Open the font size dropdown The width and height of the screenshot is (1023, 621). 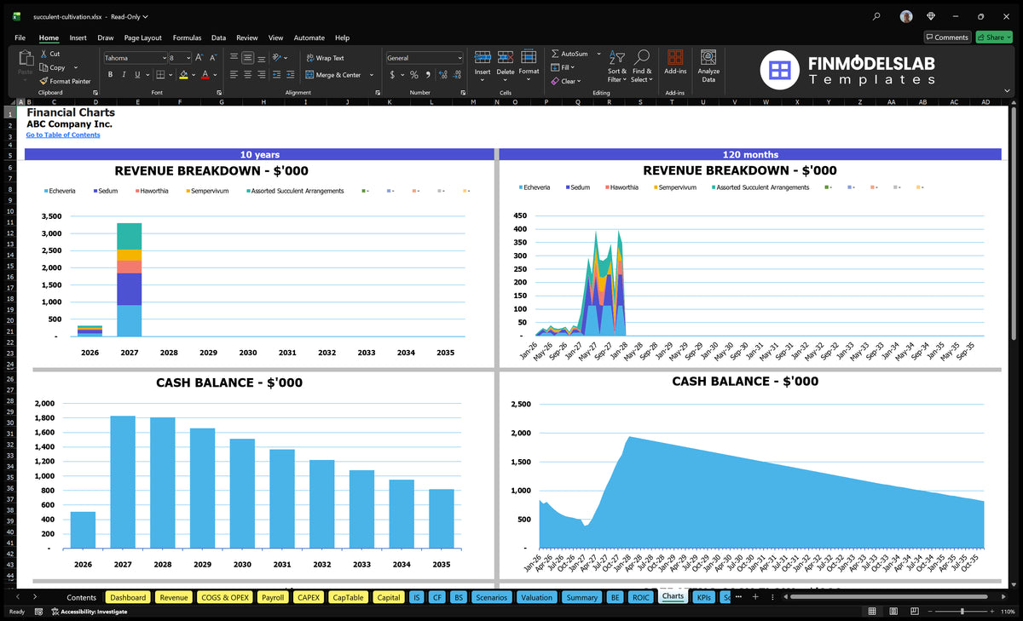click(x=188, y=58)
